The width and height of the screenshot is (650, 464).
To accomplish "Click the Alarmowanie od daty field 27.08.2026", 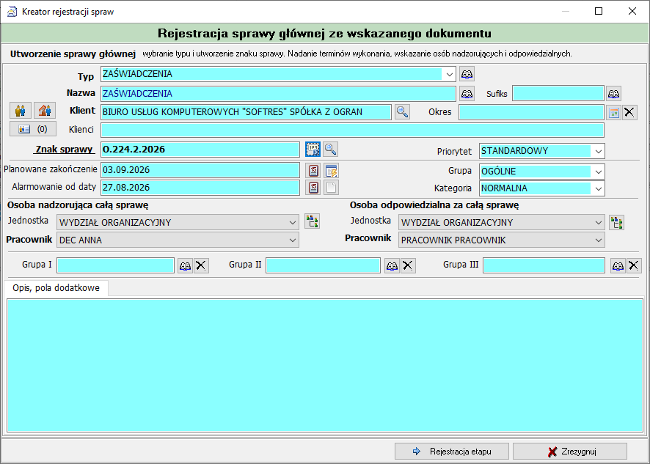I will point(200,188).
